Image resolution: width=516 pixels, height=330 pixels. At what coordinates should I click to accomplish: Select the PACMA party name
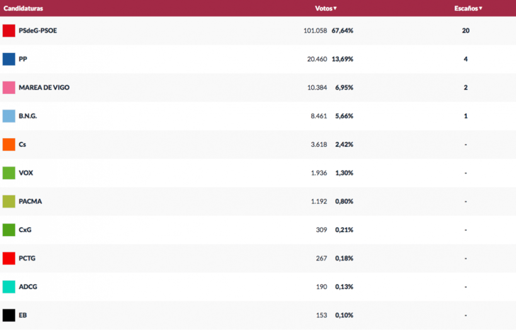pyautogui.click(x=30, y=201)
